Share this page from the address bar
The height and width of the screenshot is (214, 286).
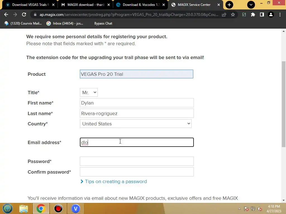point(224,14)
